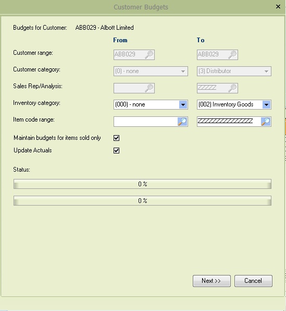Open lookup for Sales Rep/Analysis From field
This screenshot has width=286, height=311.
[149, 88]
